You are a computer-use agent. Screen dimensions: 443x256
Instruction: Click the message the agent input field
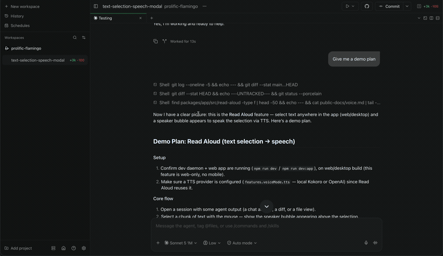click(266, 226)
